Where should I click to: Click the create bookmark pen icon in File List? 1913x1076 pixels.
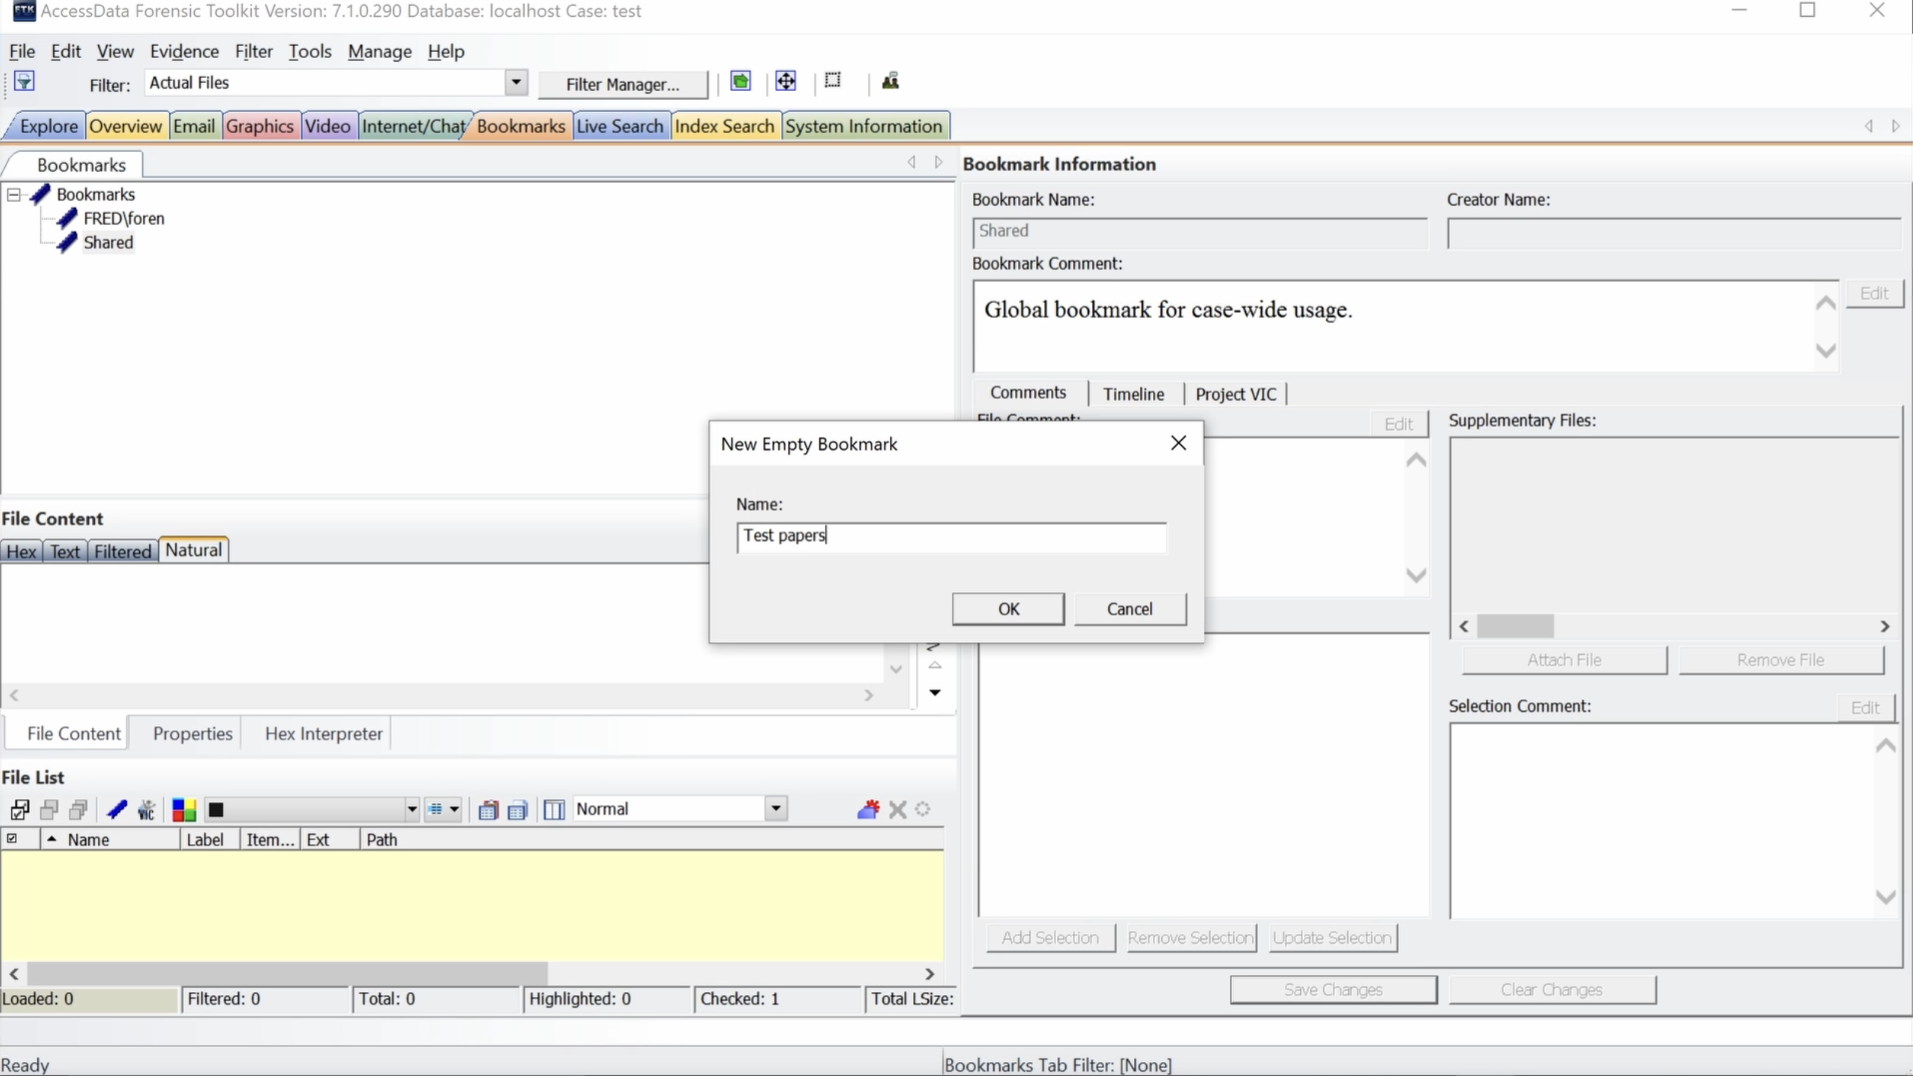click(x=117, y=810)
